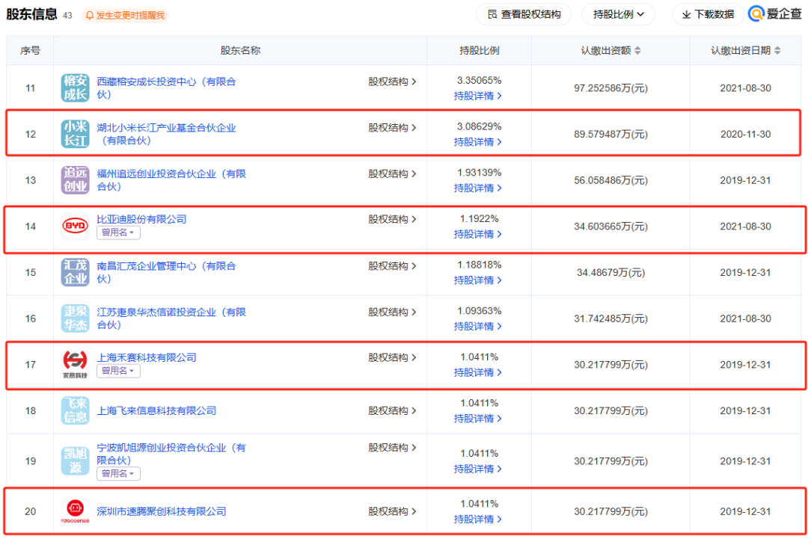The image size is (808, 539).
Task: Open 西藏榕安成长投资中心 company link
Action: tap(166, 87)
